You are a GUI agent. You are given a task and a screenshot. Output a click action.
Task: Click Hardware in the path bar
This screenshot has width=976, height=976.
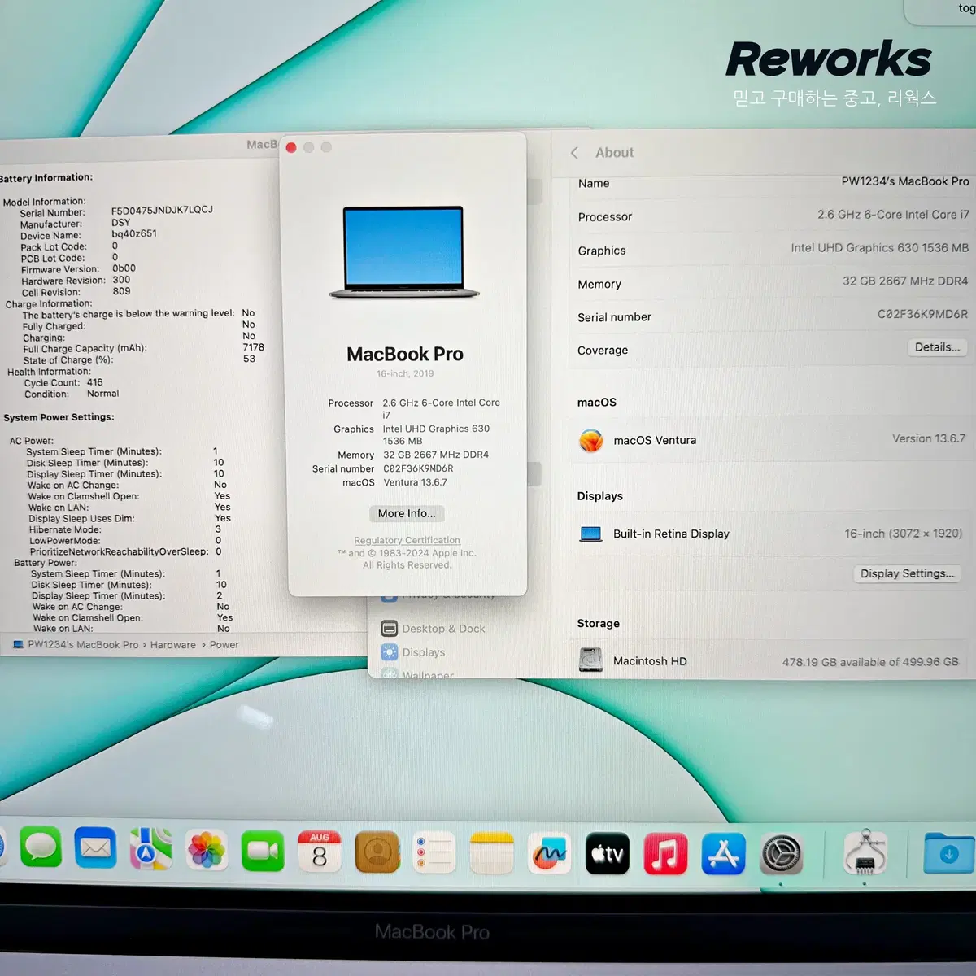172,645
